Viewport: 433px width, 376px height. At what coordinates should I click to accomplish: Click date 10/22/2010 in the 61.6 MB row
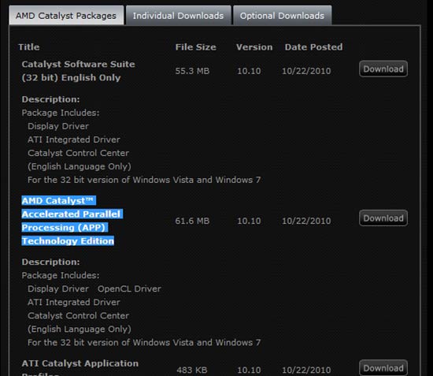click(x=306, y=221)
